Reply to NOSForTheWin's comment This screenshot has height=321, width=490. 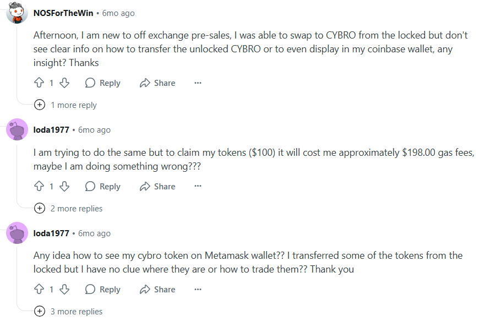click(103, 83)
